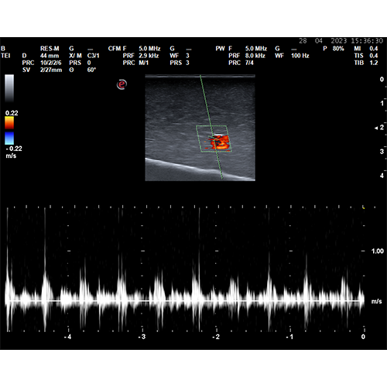Image resolution: width=387 pixels, height=387 pixels.
Task: Select the CFM PRF 2.9 kHz value
Action: 149,56
